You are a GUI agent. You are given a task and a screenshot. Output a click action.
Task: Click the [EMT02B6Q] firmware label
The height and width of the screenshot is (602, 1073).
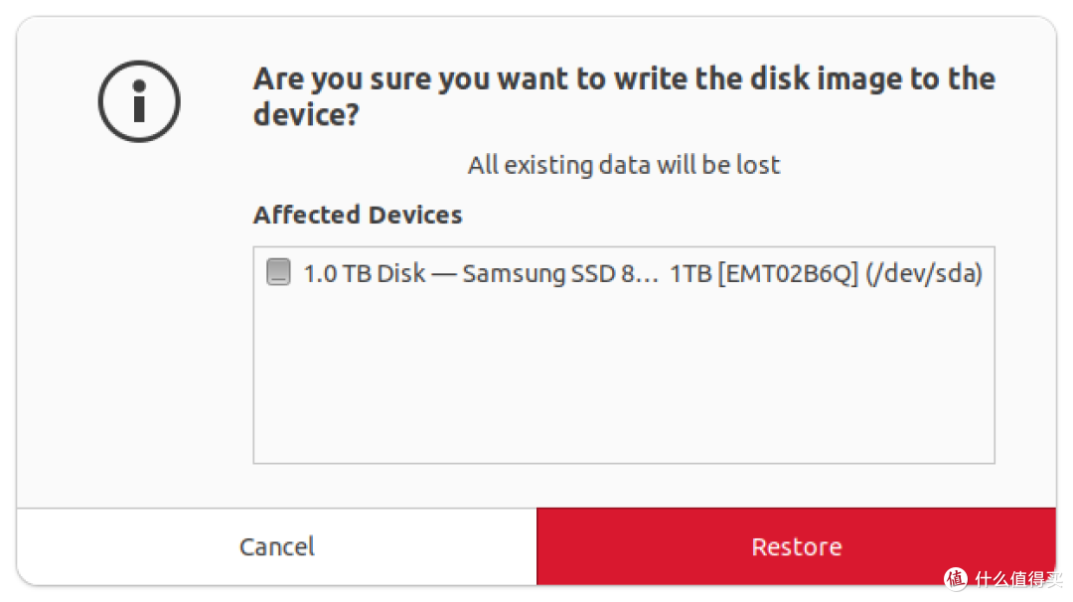[788, 273]
